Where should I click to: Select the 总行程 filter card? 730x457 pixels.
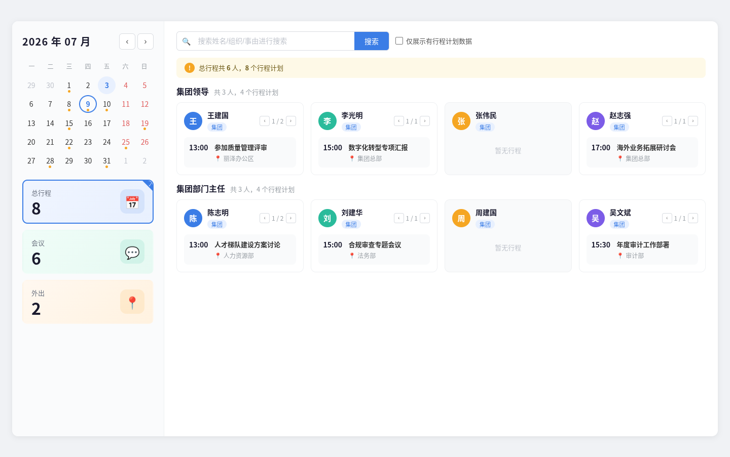tap(88, 201)
